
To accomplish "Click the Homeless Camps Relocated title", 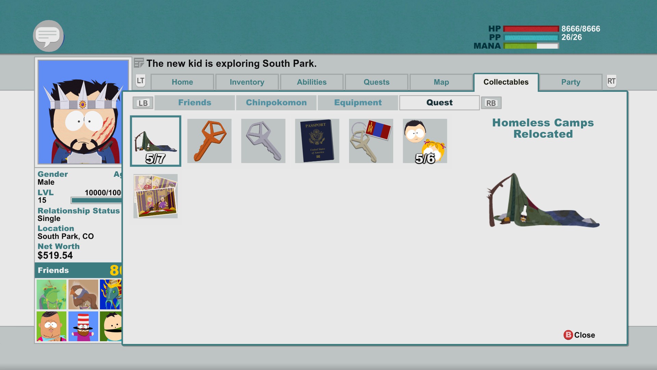I will (543, 128).
